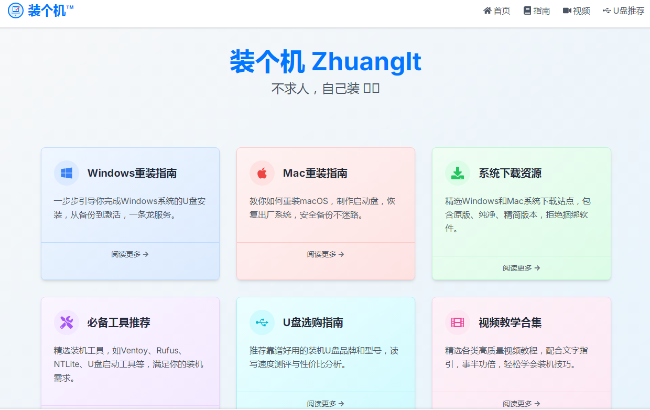Open the 指南 menu item
Viewport: 650px width, 410px height.
[x=537, y=11]
